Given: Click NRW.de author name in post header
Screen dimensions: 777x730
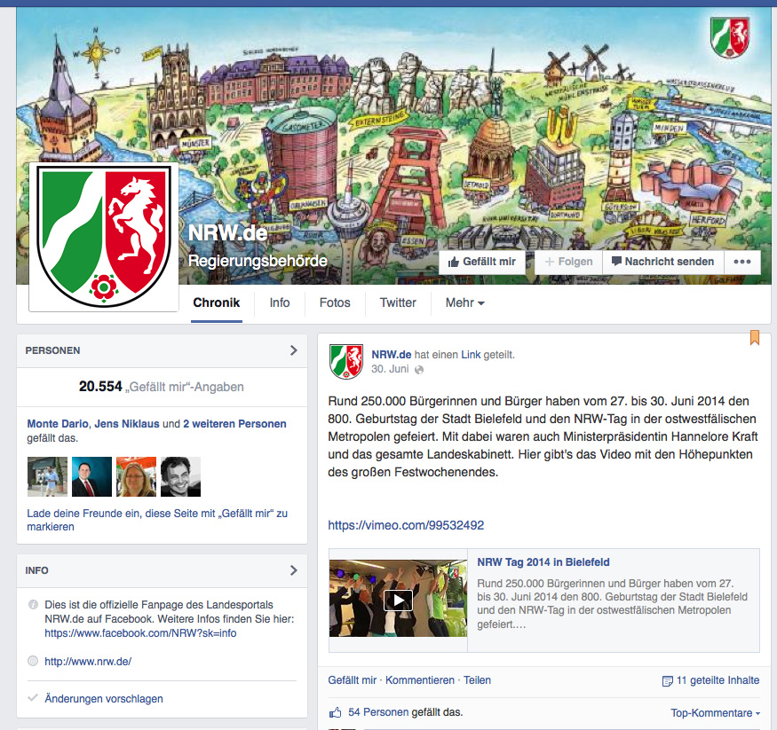Looking at the screenshot, I should pos(392,355).
